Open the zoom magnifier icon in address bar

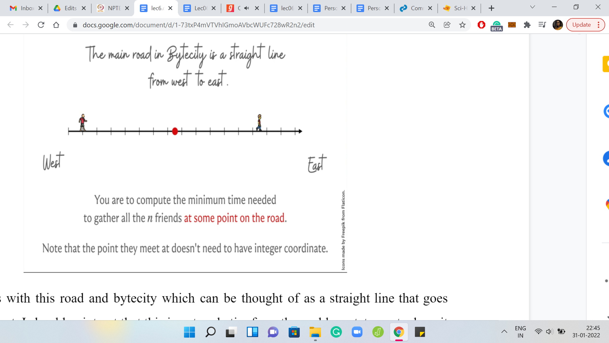(432, 25)
